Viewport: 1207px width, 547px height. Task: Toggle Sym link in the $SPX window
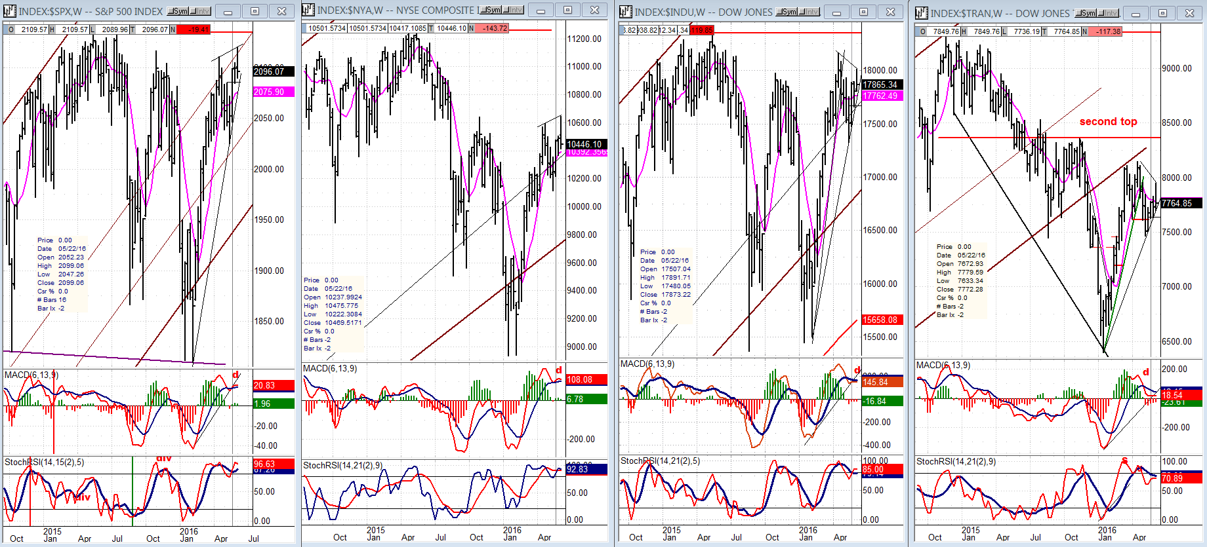pos(178,11)
